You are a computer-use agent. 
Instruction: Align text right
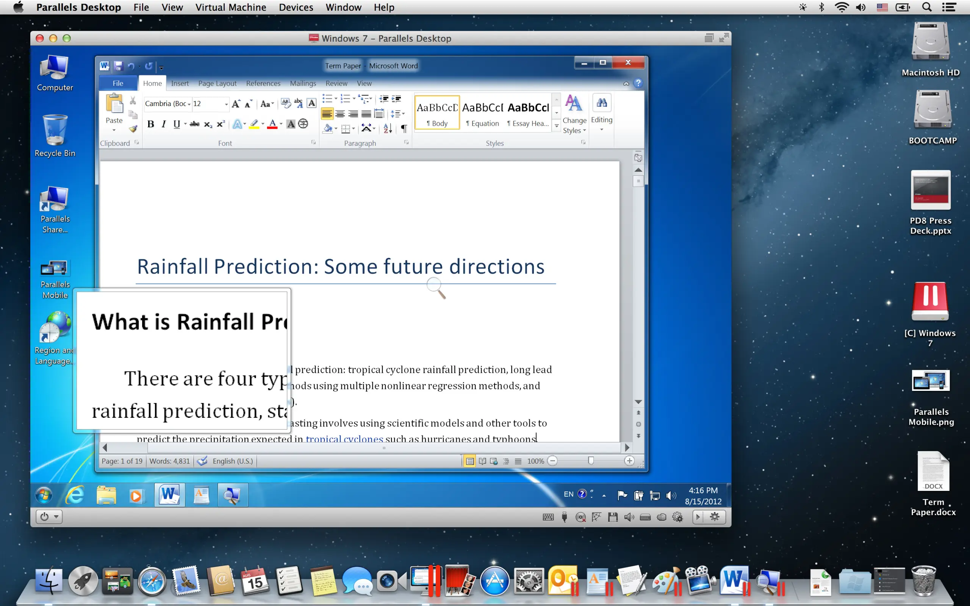pyautogui.click(x=353, y=114)
